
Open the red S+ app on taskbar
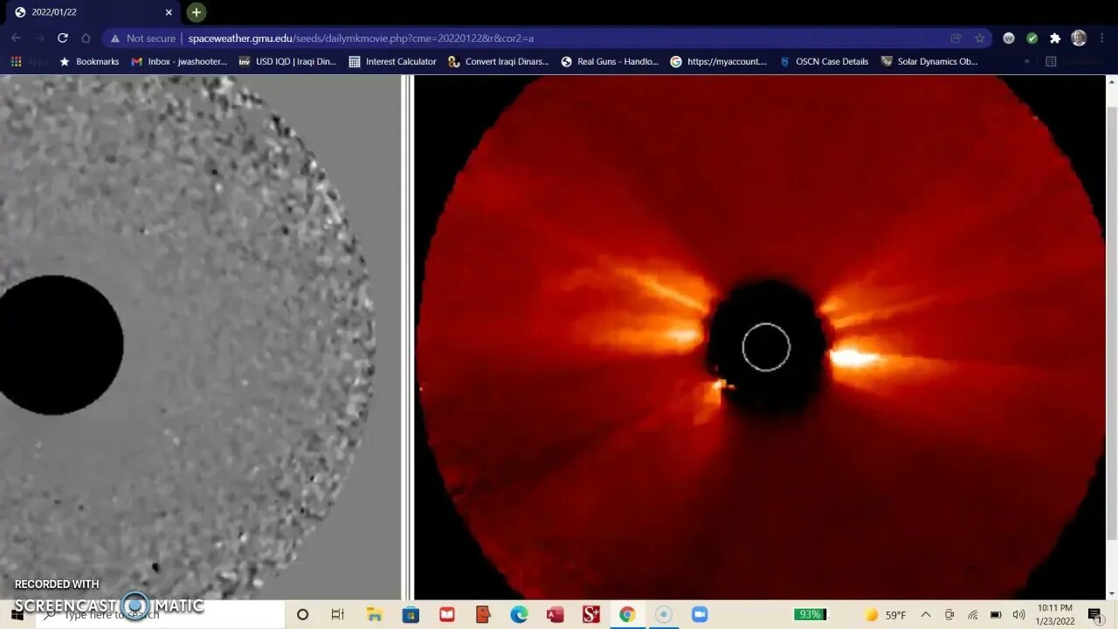[x=591, y=614]
